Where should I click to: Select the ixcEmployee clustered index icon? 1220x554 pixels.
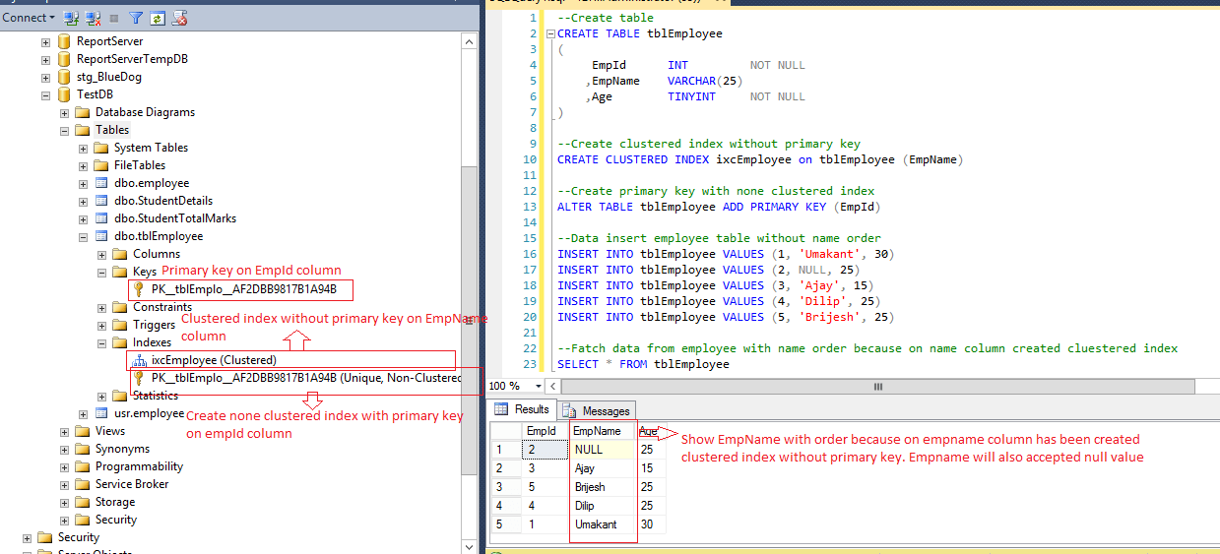[x=139, y=360]
